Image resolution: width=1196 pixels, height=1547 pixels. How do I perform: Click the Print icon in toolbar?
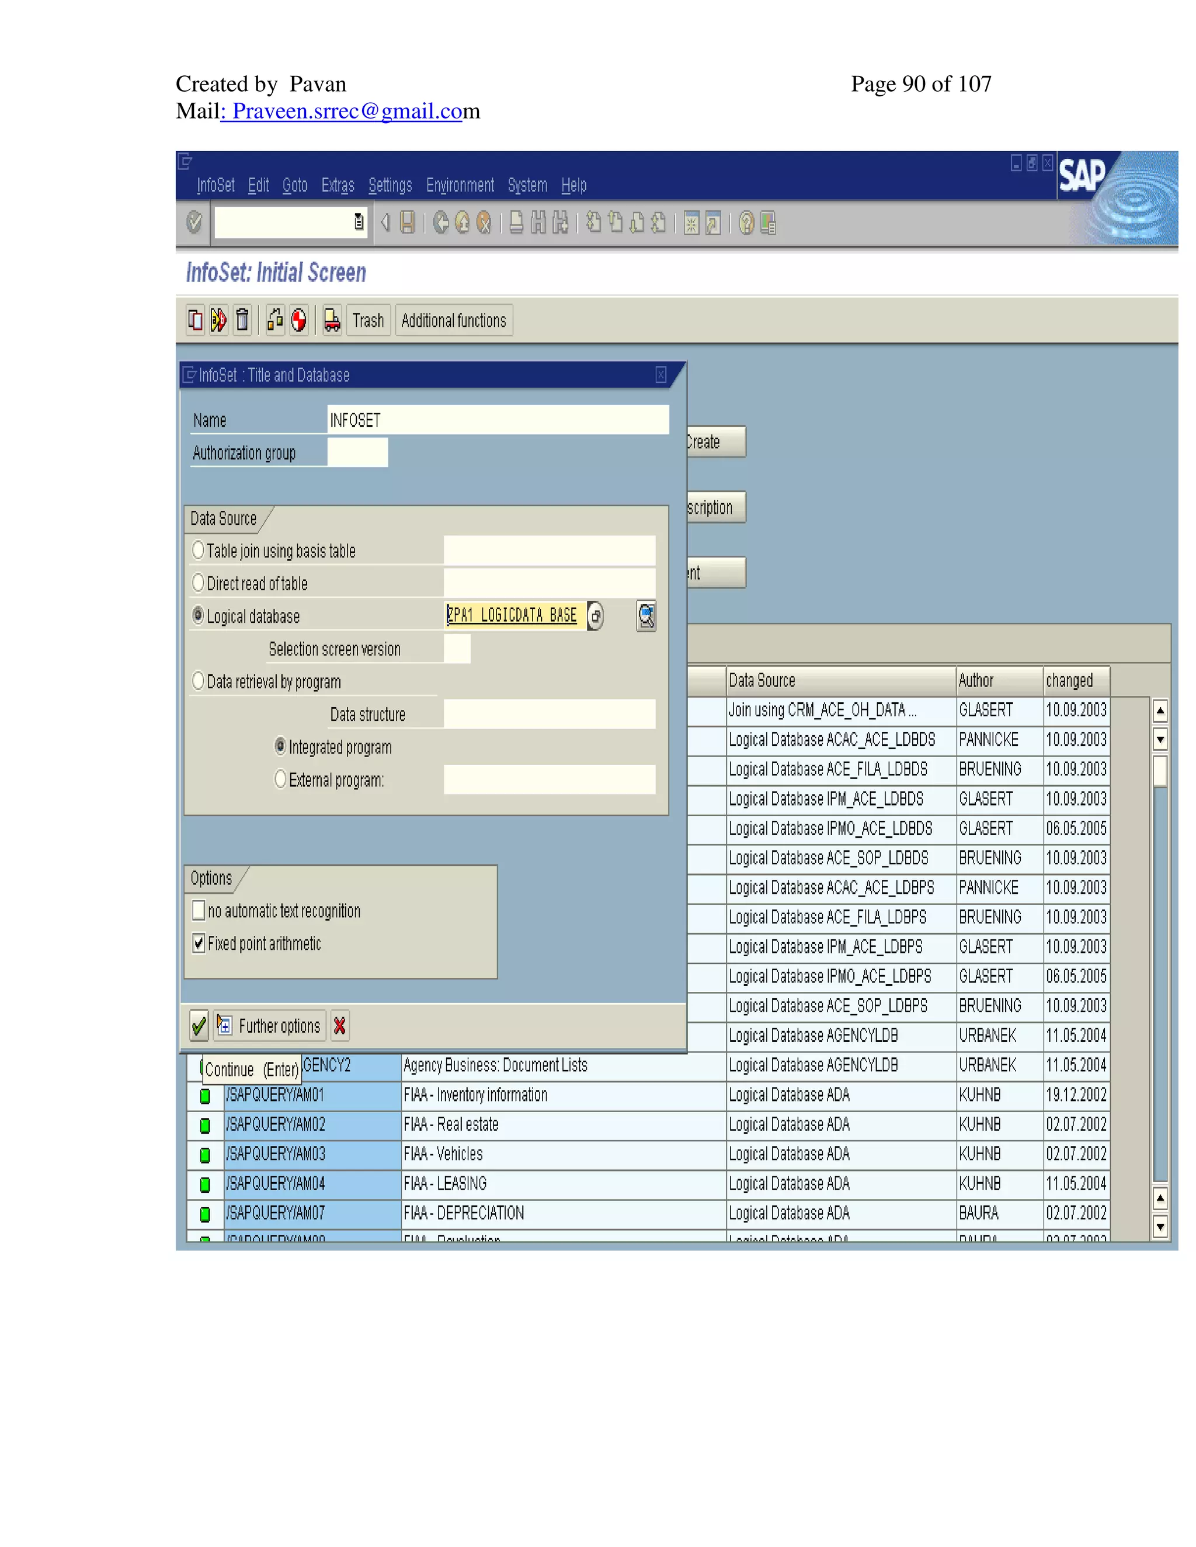pyautogui.click(x=516, y=223)
